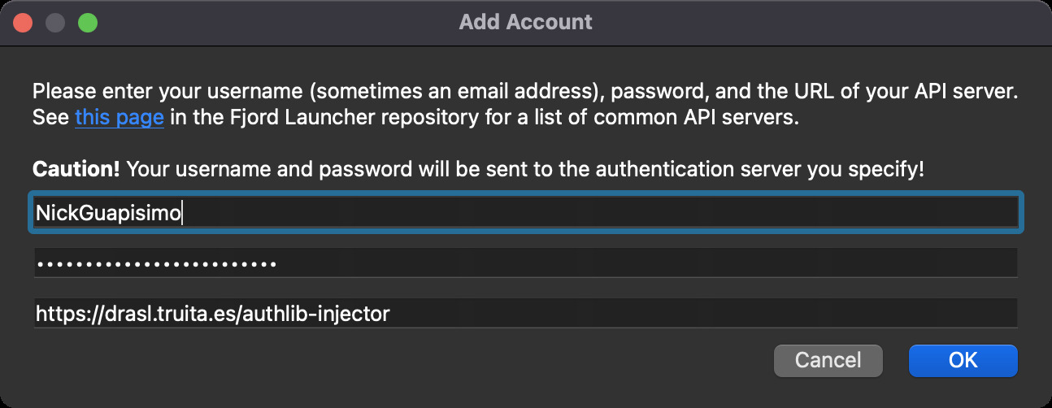
Task: Open the "this page" hyperlink
Action: pos(120,117)
